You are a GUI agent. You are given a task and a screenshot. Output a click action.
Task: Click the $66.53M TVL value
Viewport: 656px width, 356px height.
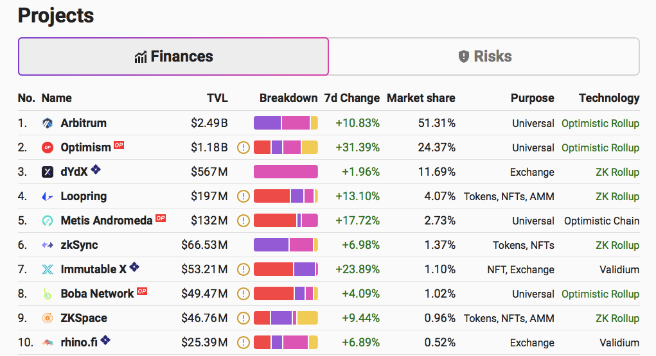[204, 245]
